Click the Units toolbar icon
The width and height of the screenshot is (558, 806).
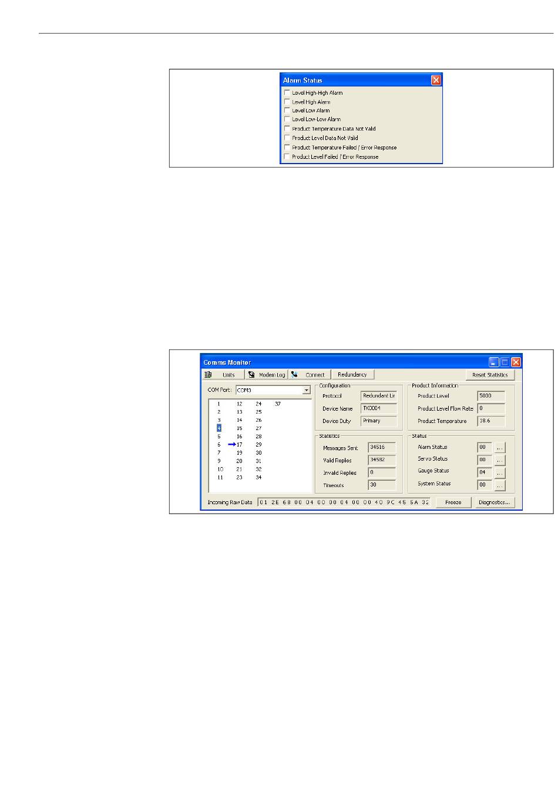(x=208, y=375)
